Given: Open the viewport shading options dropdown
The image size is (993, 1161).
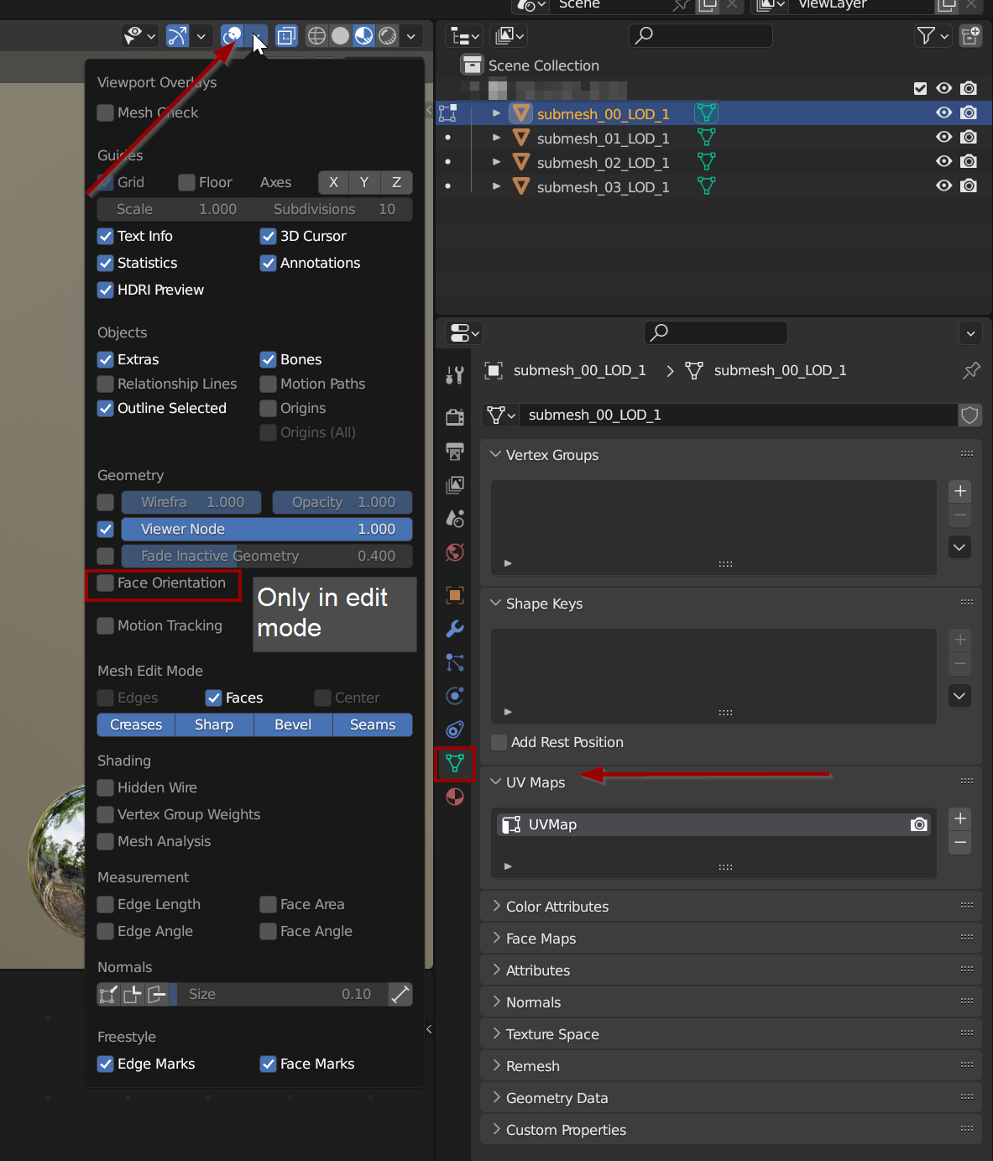Looking at the screenshot, I should (410, 36).
